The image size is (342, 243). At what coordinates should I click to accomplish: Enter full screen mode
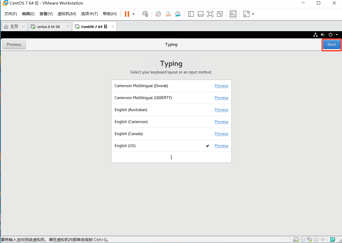tap(210, 14)
